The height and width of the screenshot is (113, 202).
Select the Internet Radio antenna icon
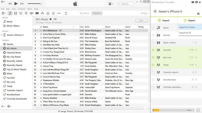pyautogui.click(x=53, y=13)
